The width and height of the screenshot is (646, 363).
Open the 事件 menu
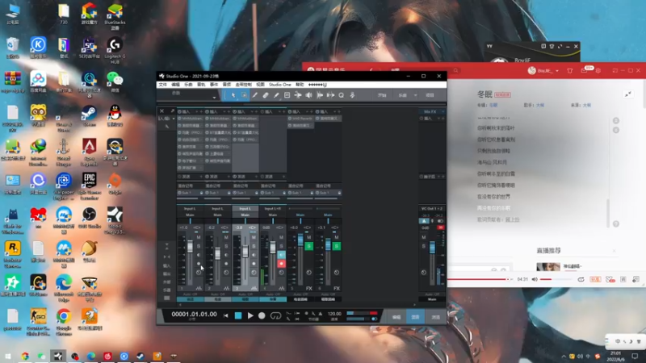pos(214,85)
